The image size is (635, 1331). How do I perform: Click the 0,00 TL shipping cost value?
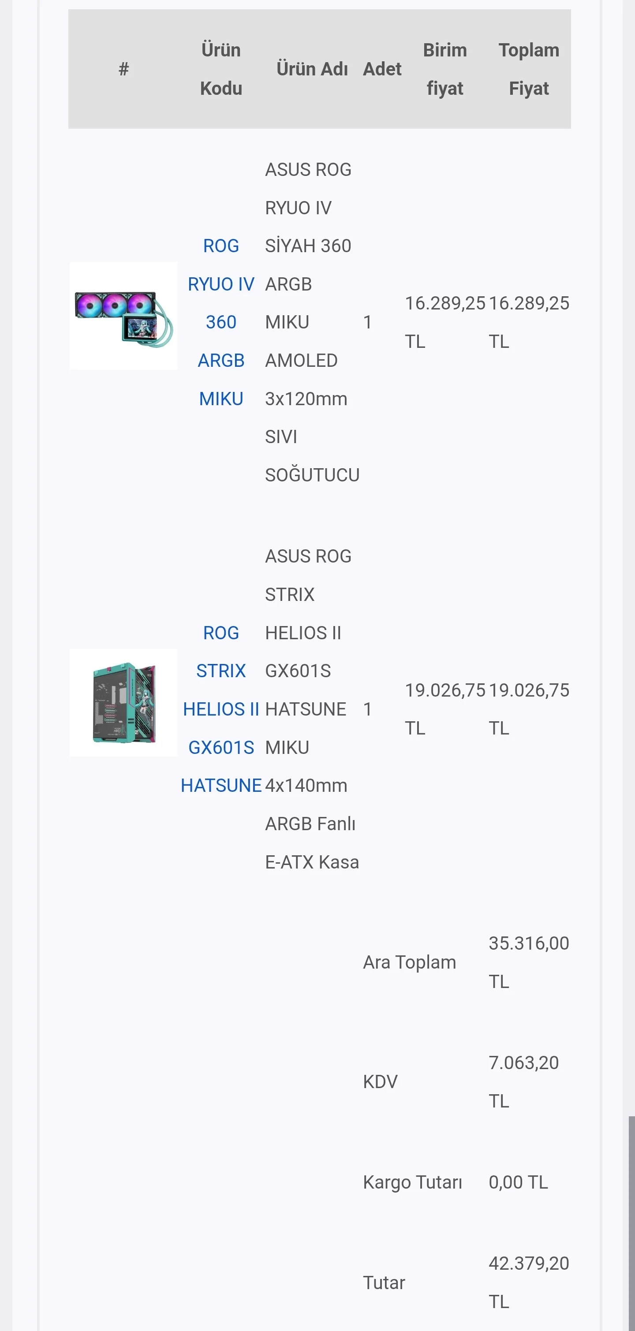pos(518,1182)
